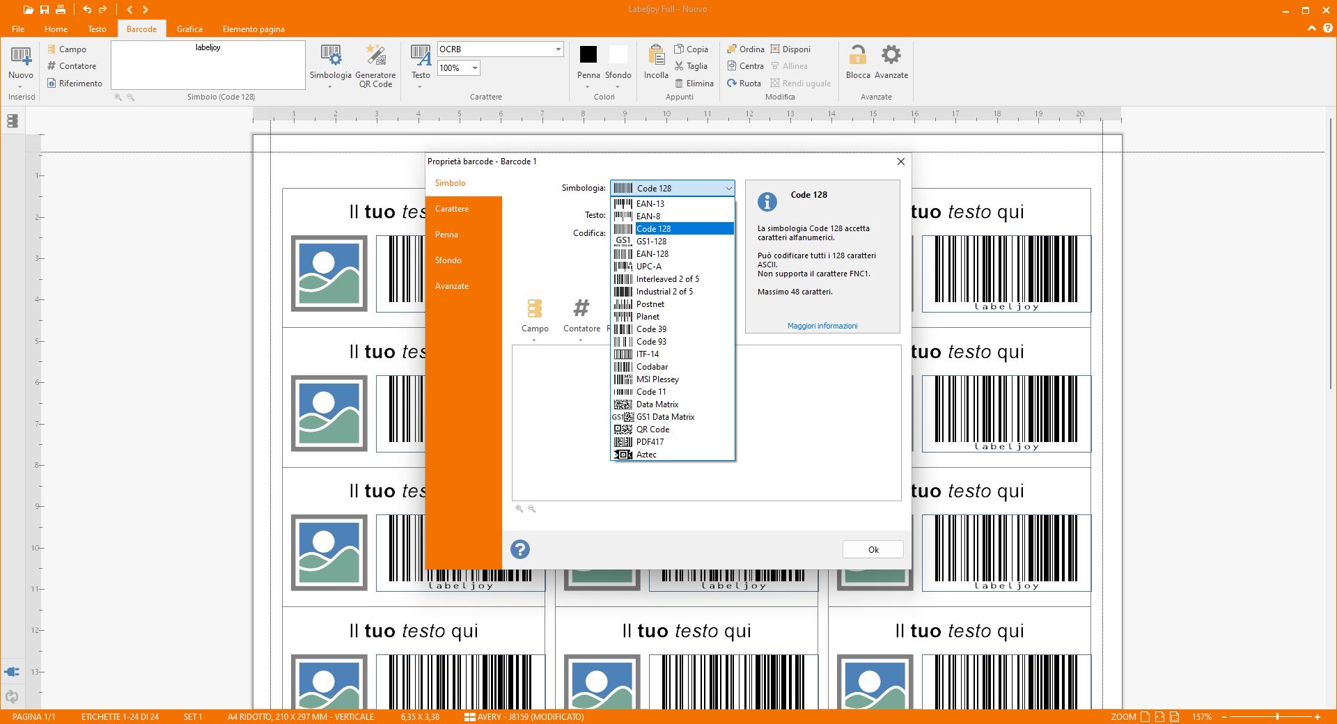Choose Aztec in symbology list

[x=673, y=455]
